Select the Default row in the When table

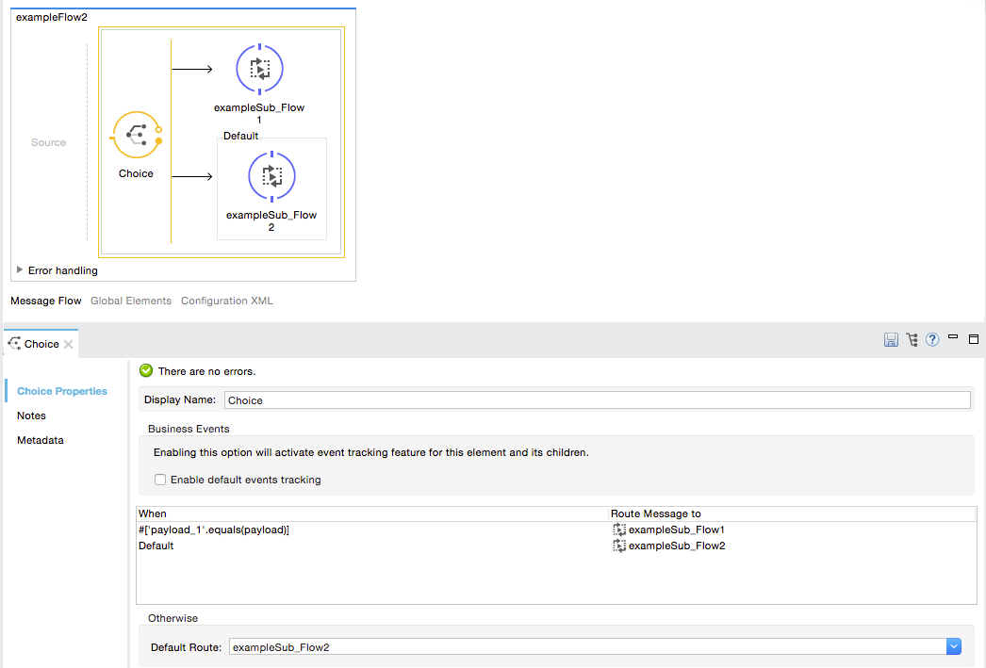click(x=156, y=546)
